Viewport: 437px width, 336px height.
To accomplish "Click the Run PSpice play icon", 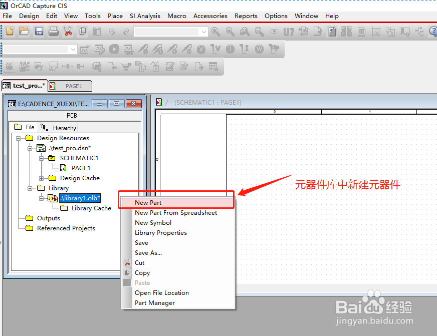I will pos(114,49).
